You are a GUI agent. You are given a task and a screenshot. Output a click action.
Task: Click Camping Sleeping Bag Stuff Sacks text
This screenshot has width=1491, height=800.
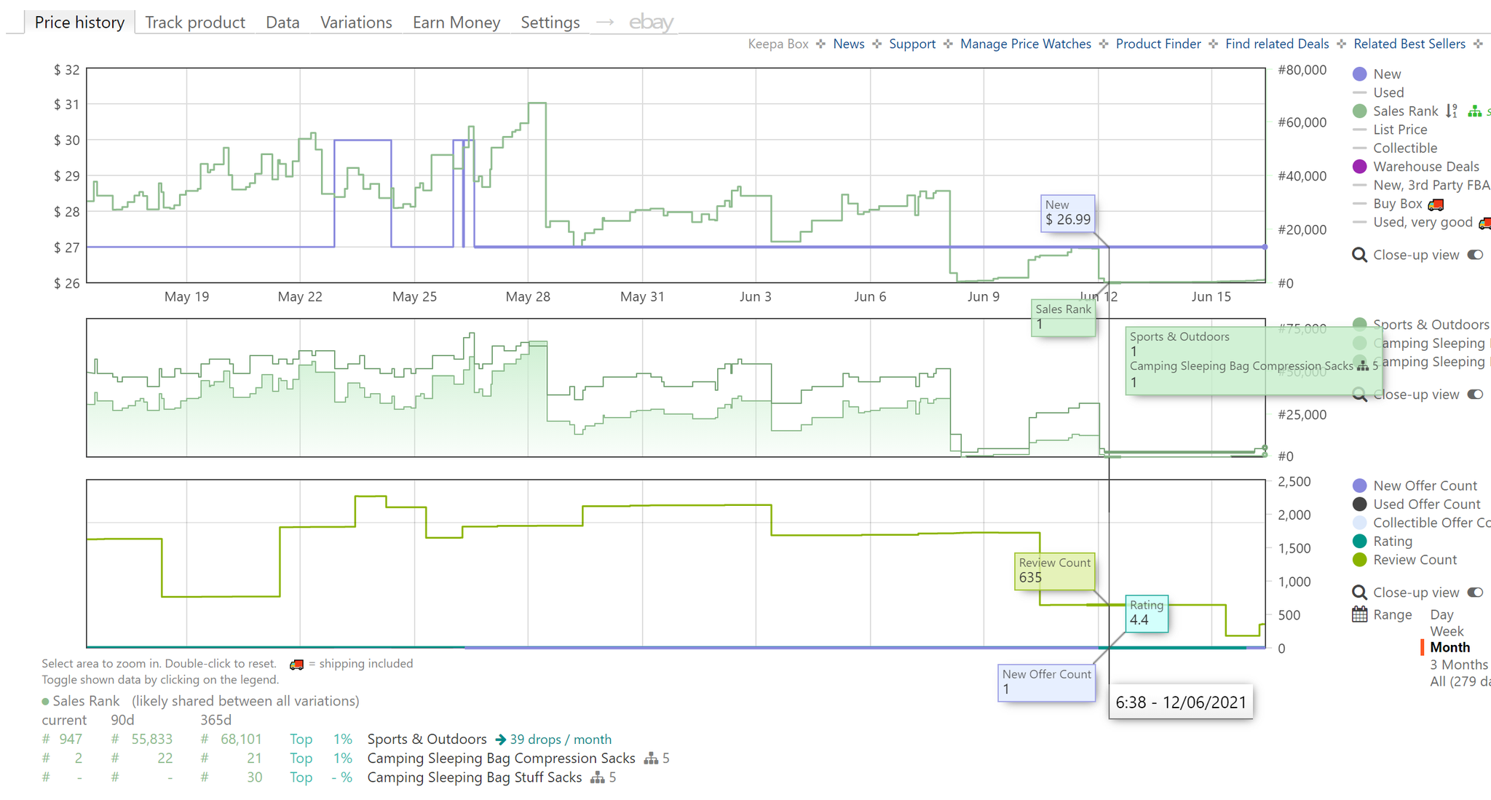click(x=475, y=777)
